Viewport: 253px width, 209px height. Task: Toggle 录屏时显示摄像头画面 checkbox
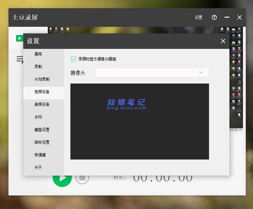74,59
